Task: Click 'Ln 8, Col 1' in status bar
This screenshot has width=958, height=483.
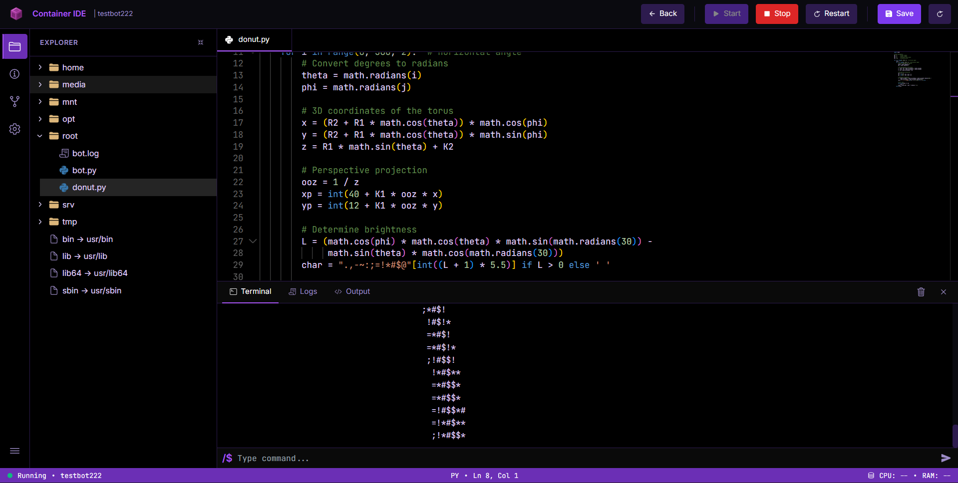Action: tap(496, 476)
